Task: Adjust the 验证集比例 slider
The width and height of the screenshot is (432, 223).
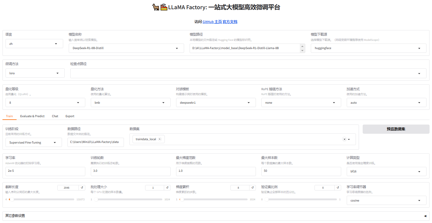Action: [x=300, y=199]
